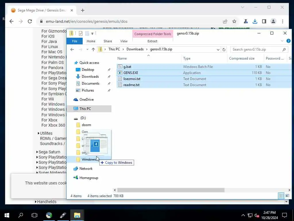Image resolution: width=294 pixels, height=221 pixels.
Task: Open Pictures in navigation pane
Action: [88, 90]
